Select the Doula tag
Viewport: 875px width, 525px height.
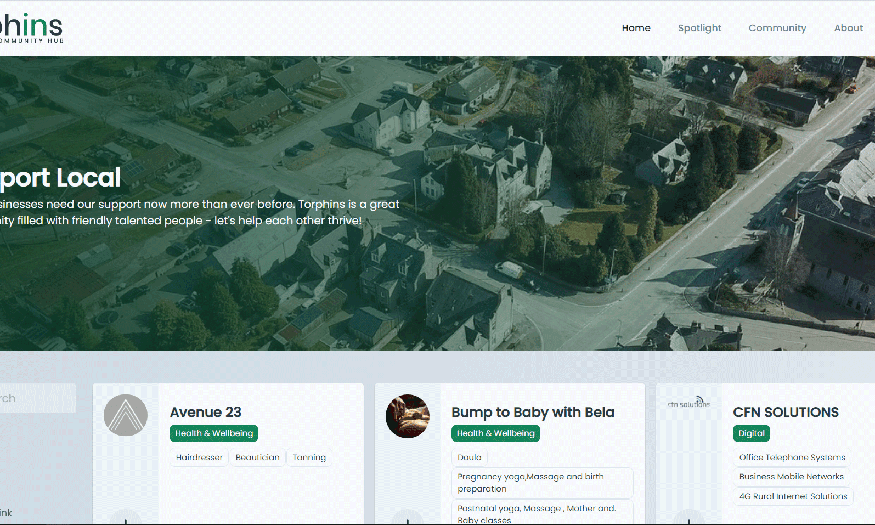click(470, 458)
